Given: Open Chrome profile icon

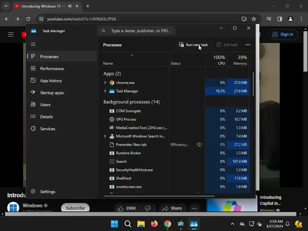Looking at the screenshot, I should (290, 19).
